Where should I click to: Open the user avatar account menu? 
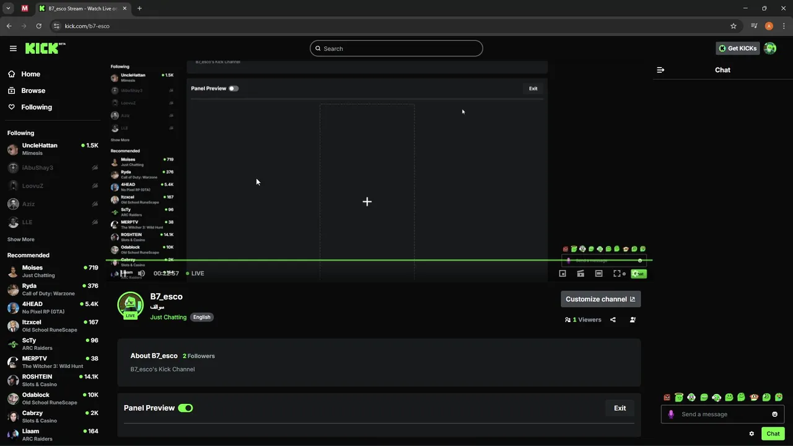770,48
